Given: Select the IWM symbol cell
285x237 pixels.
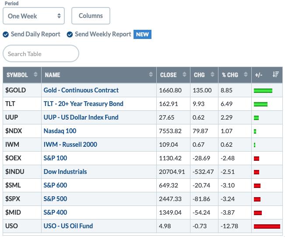Looking at the screenshot, I should click(x=22, y=145).
